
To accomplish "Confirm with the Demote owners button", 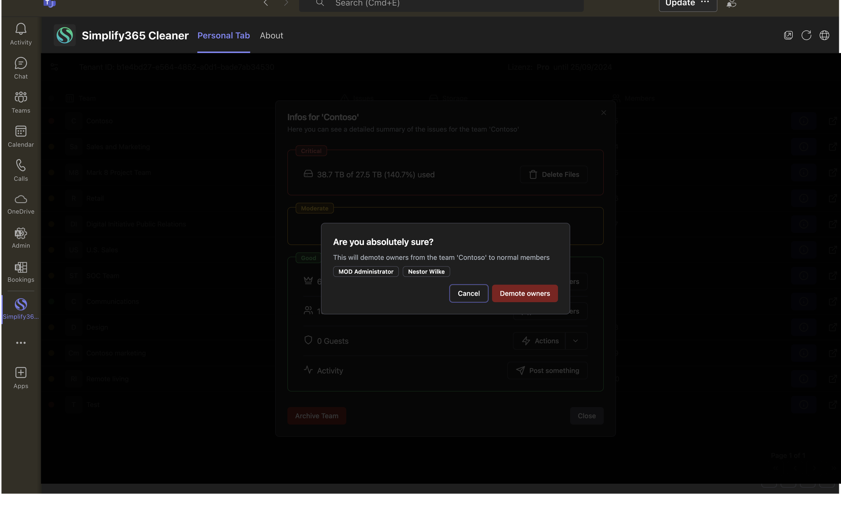I will click(525, 294).
